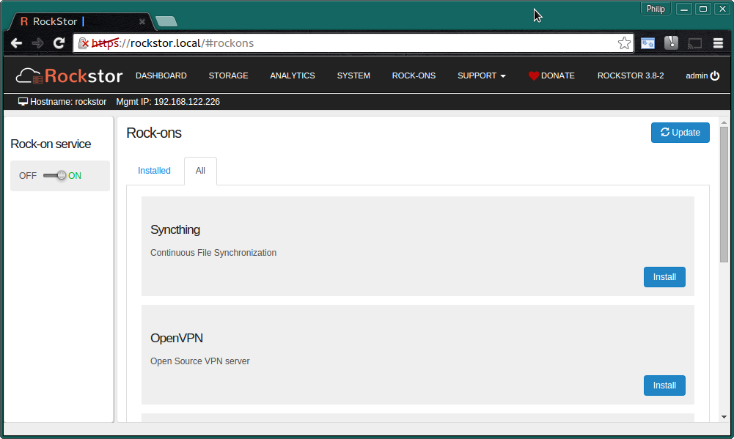This screenshot has height=439, width=734.
Task: Select the RockStor browser tab
Action: click(x=80, y=21)
